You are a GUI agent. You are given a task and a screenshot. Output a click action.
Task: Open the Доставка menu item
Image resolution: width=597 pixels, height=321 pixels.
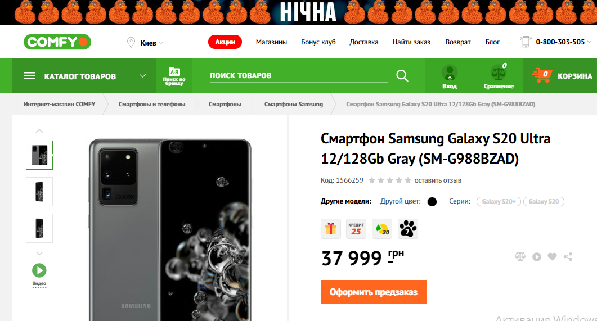click(364, 42)
